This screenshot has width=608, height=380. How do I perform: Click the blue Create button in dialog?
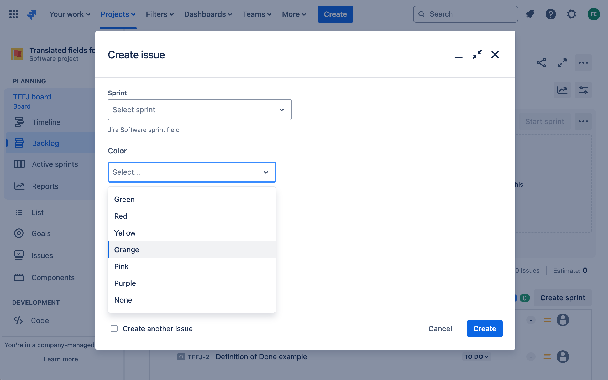484,329
